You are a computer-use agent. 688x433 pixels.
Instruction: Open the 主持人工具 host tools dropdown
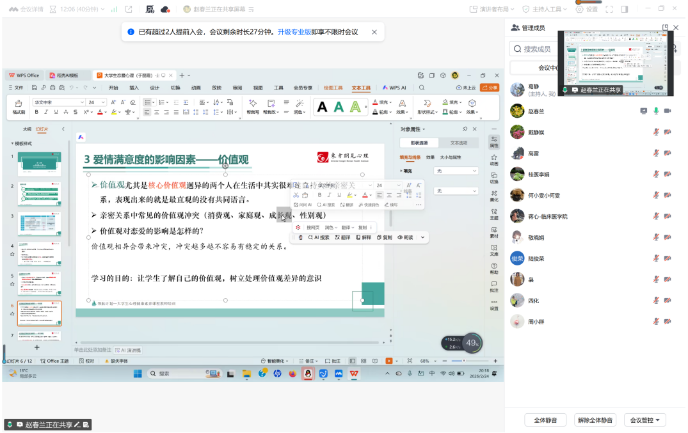pyautogui.click(x=545, y=10)
